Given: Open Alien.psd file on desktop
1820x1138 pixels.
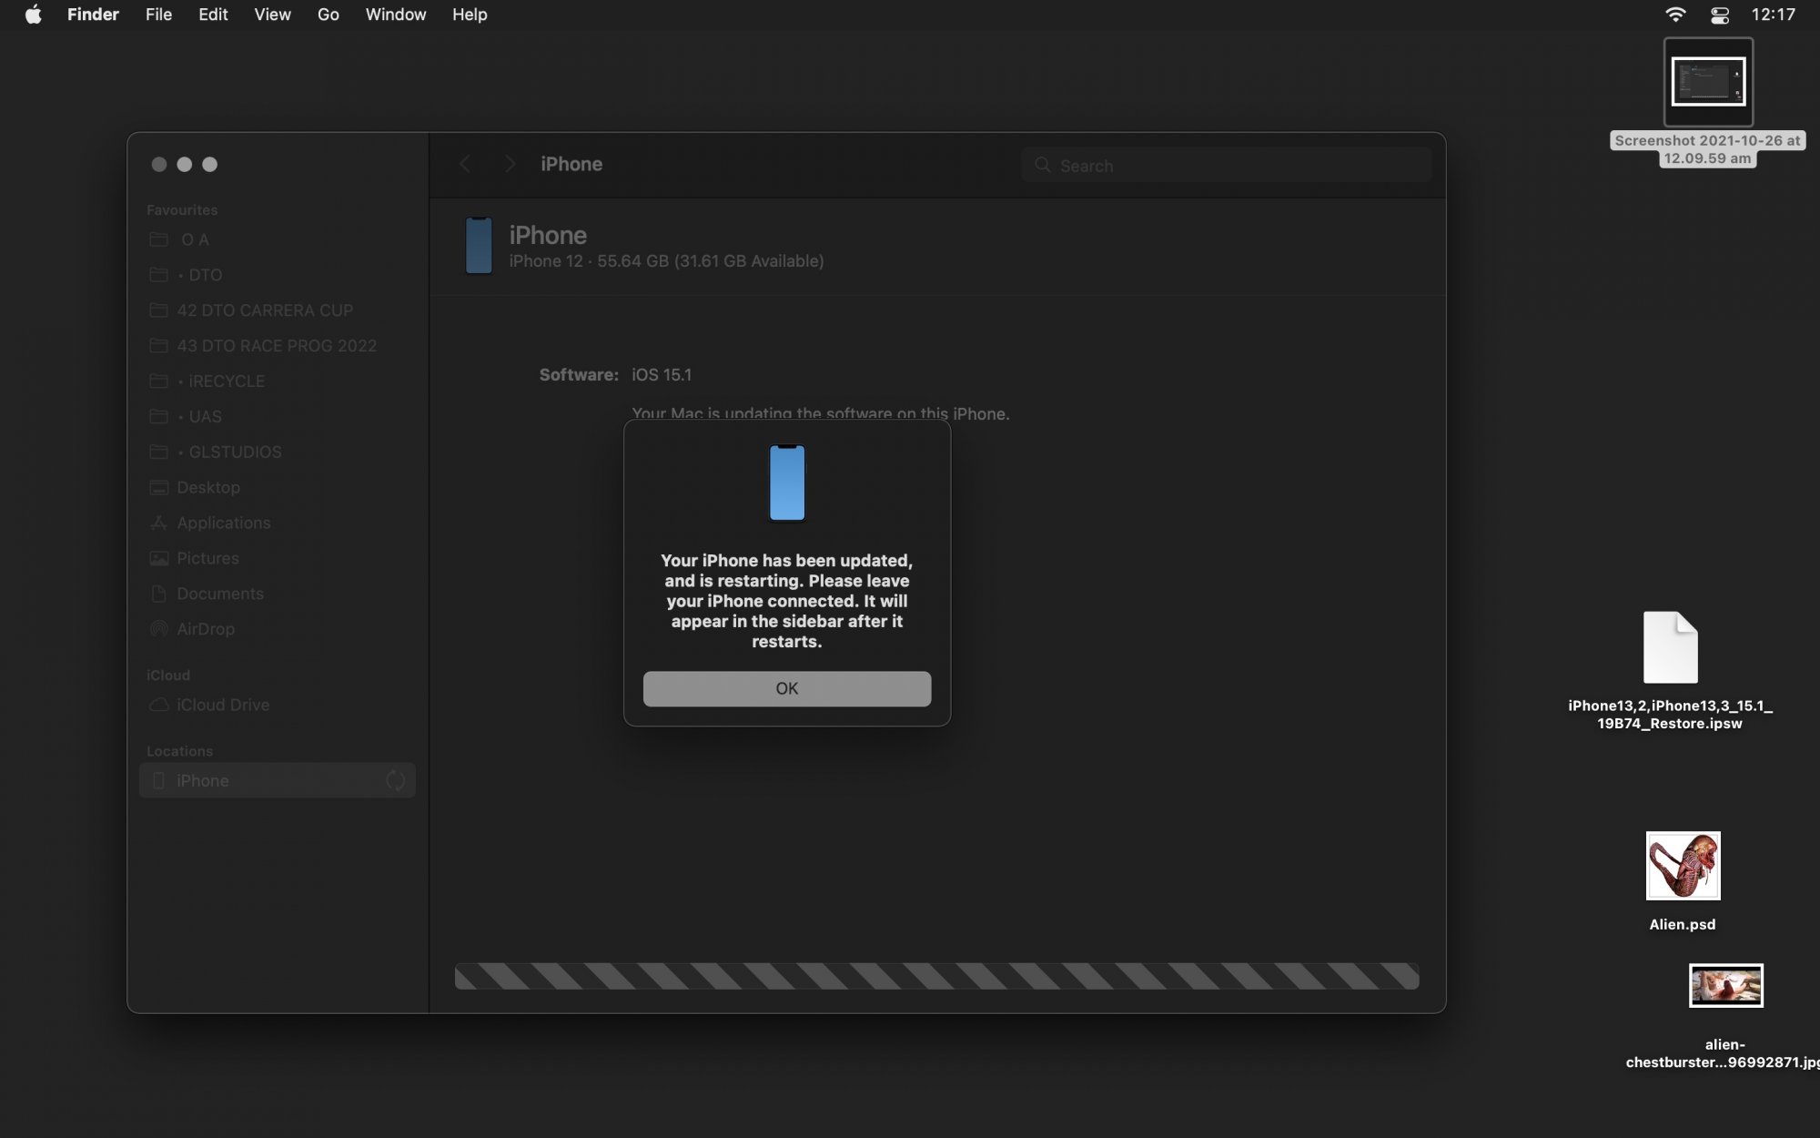Looking at the screenshot, I should 1683,865.
